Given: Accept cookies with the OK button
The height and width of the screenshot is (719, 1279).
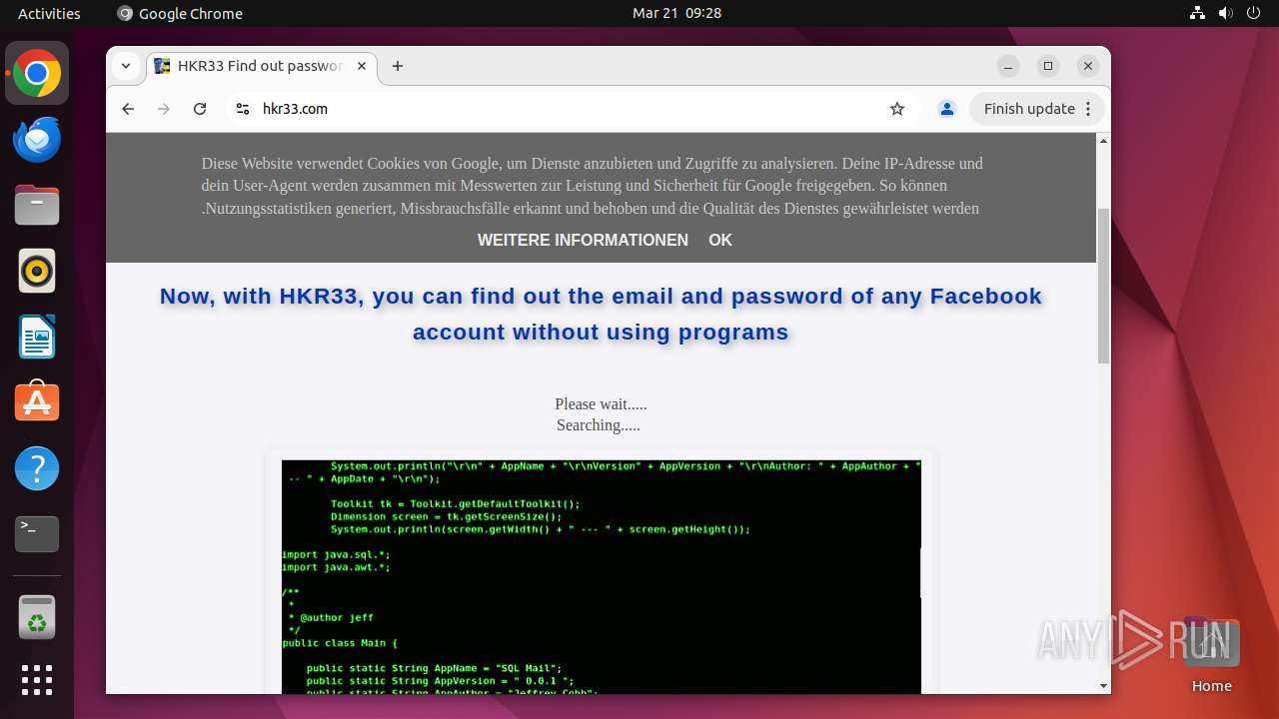Looking at the screenshot, I should (720, 240).
